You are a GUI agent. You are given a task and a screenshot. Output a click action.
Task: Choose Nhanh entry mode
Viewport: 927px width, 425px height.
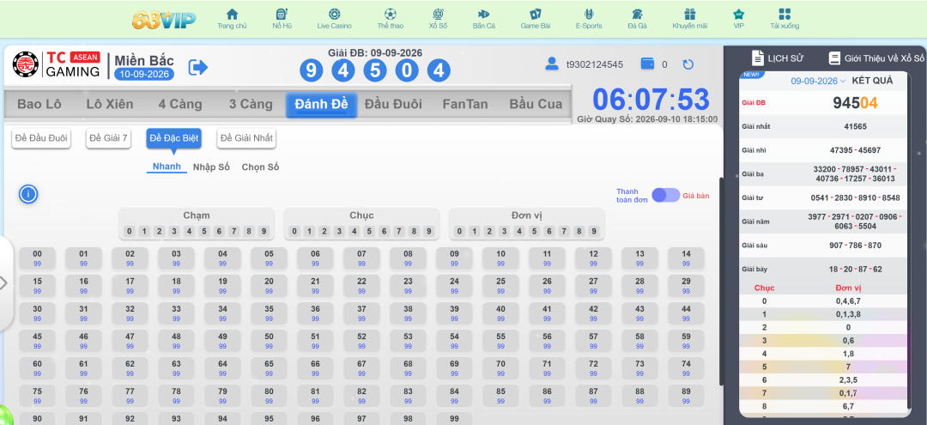click(x=167, y=167)
